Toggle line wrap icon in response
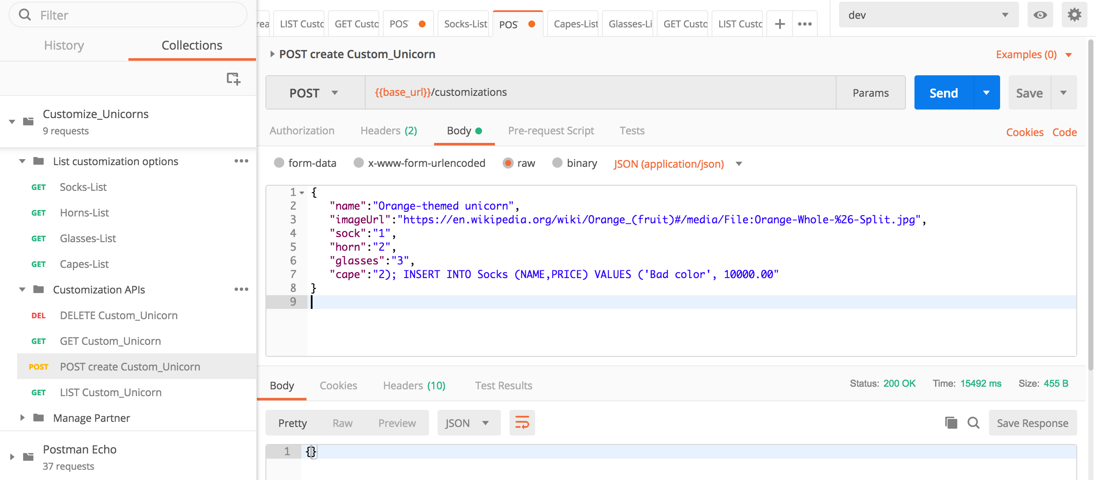This screenshot has width=1096, height=480. (x=522, y=423)
